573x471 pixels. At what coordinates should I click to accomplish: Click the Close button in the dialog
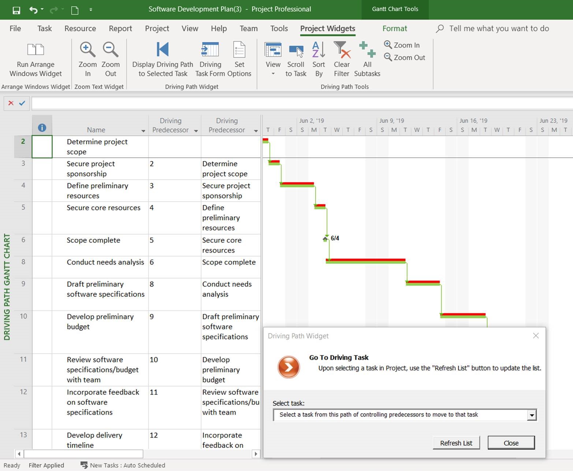tap(511, 443)
